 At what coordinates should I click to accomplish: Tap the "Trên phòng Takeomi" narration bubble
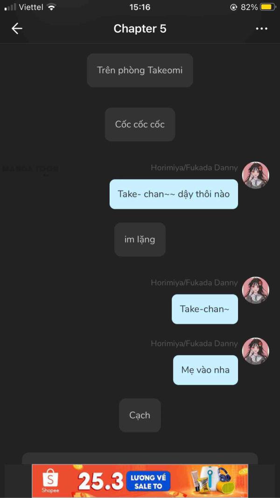tap(140, 70)
